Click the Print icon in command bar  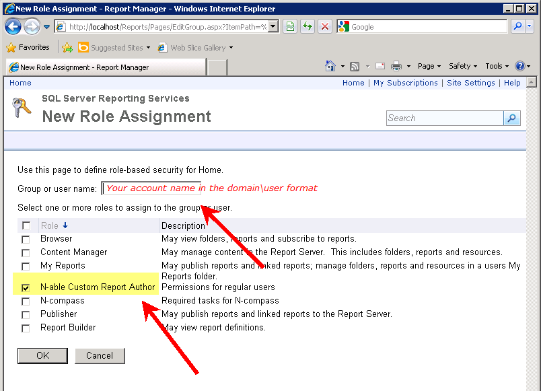pyautogui.click(x=396, y=66)
